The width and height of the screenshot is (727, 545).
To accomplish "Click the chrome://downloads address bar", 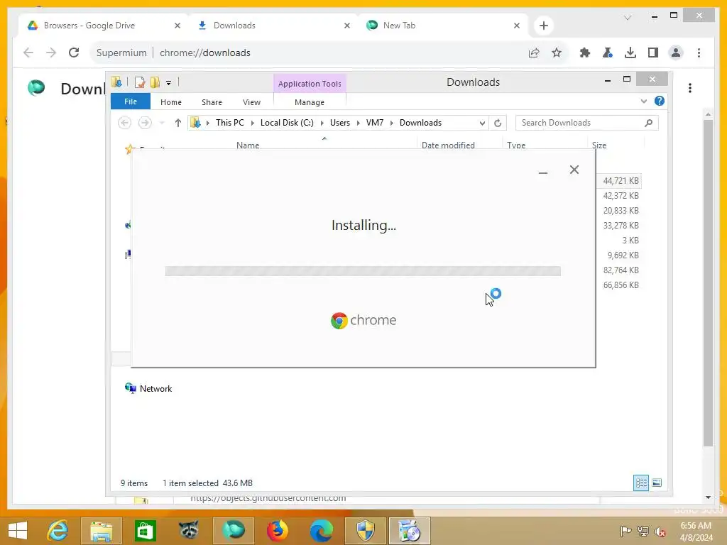I will click(x=306, y=53).
